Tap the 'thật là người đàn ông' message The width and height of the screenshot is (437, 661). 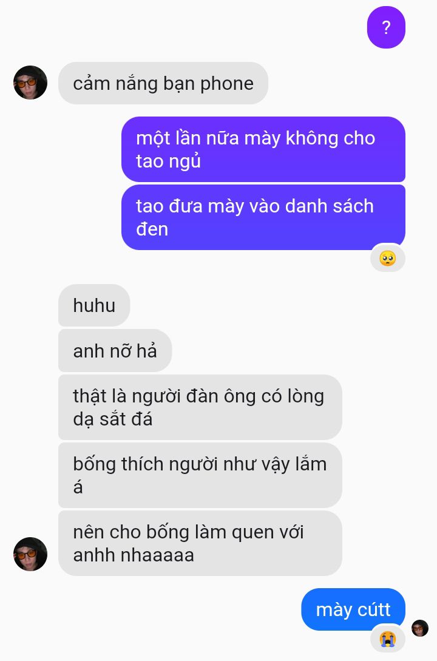[x=200, y=407]
